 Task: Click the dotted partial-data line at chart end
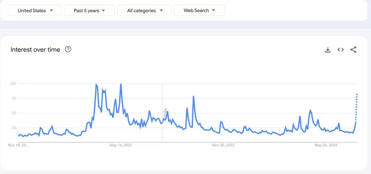356,107
